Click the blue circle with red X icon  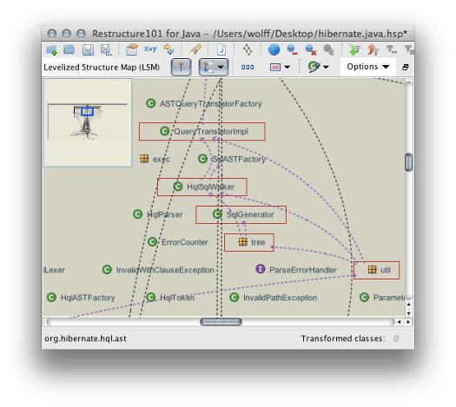311,50
